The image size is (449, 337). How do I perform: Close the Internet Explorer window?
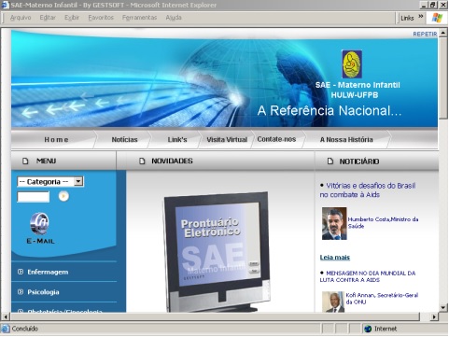coord(442,5)
